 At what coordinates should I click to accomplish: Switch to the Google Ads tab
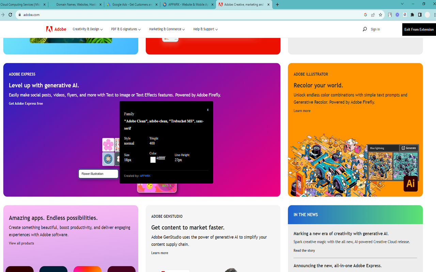point(132,4)
